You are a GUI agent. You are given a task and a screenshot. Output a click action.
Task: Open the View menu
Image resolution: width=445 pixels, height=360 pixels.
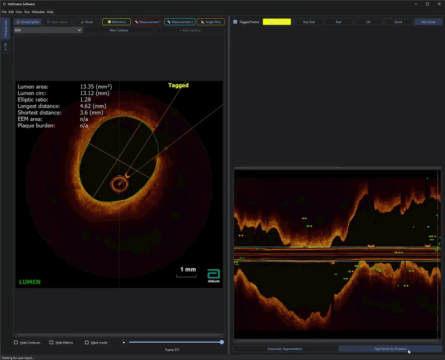click(x=19, y=12)
